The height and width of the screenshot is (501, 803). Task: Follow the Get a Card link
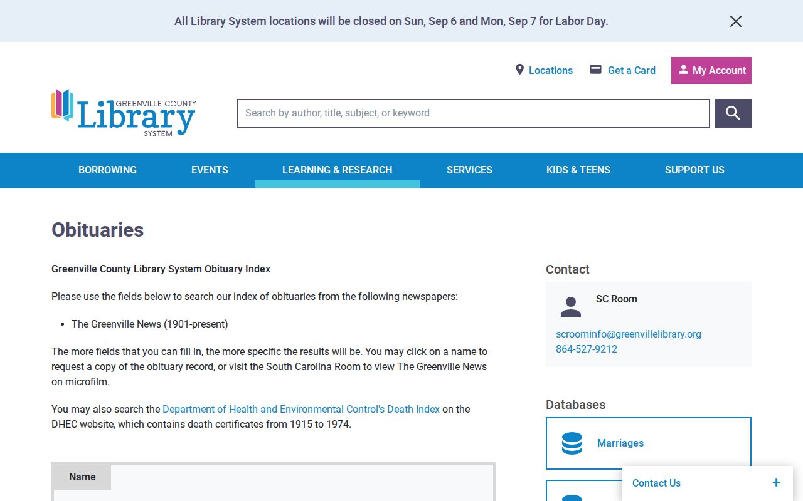tap(632, 71)
